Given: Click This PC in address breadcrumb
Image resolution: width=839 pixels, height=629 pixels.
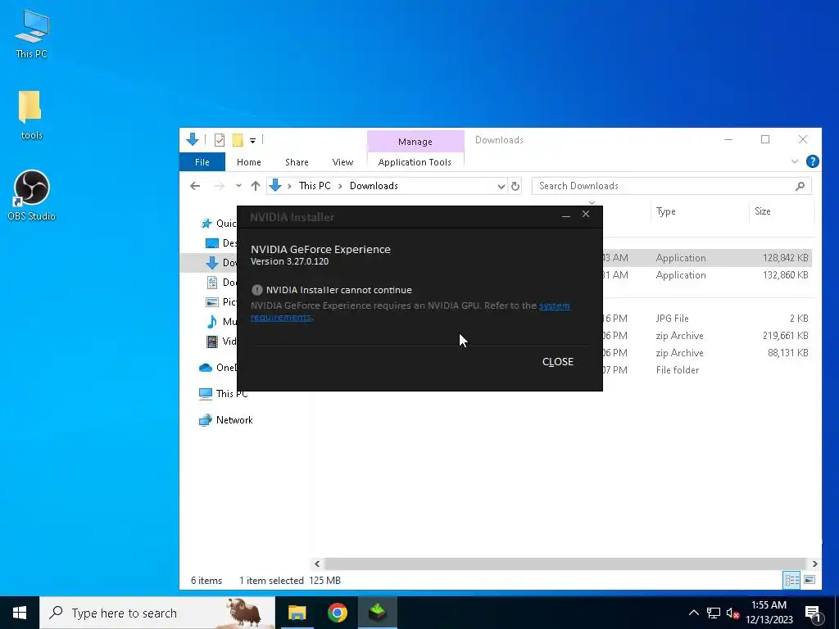Looking at the screenshot, I should (315, 186).
